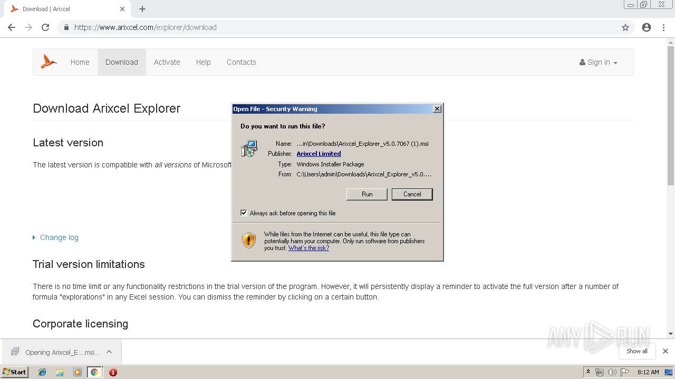675x379 pixels.
Task: Click the Chrome icon in the taskbar
Action: [x=94, y=372]
